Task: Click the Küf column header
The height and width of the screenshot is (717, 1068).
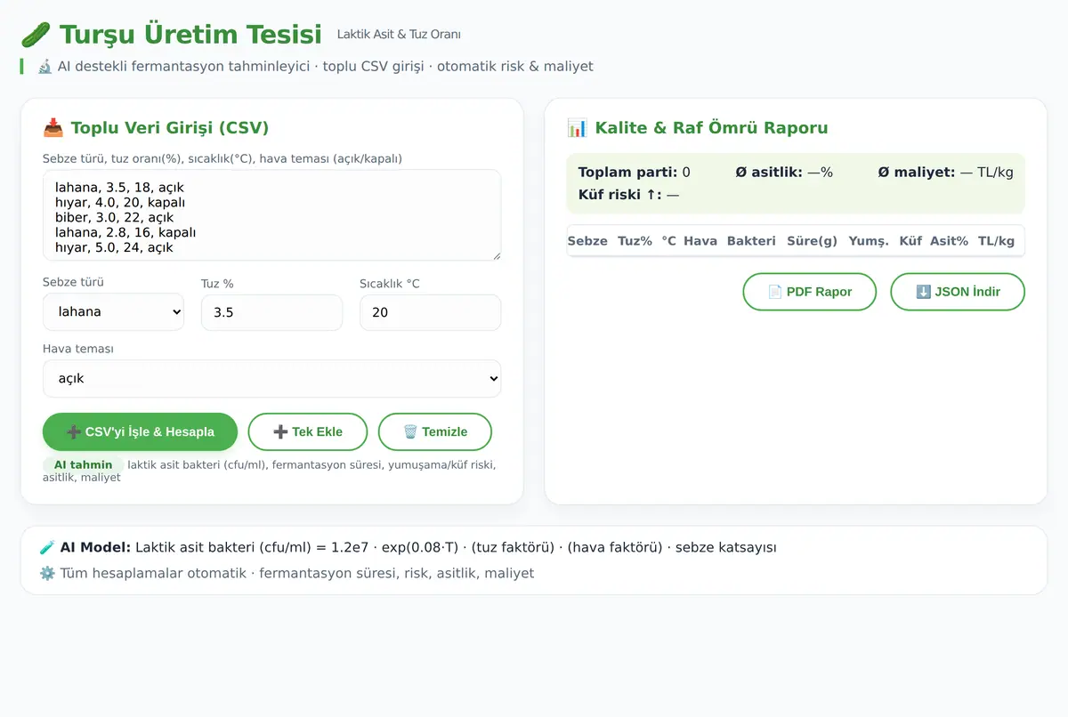Action: point(910,241)
